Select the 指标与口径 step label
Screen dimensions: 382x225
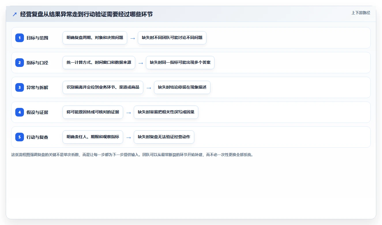point(37,63)
